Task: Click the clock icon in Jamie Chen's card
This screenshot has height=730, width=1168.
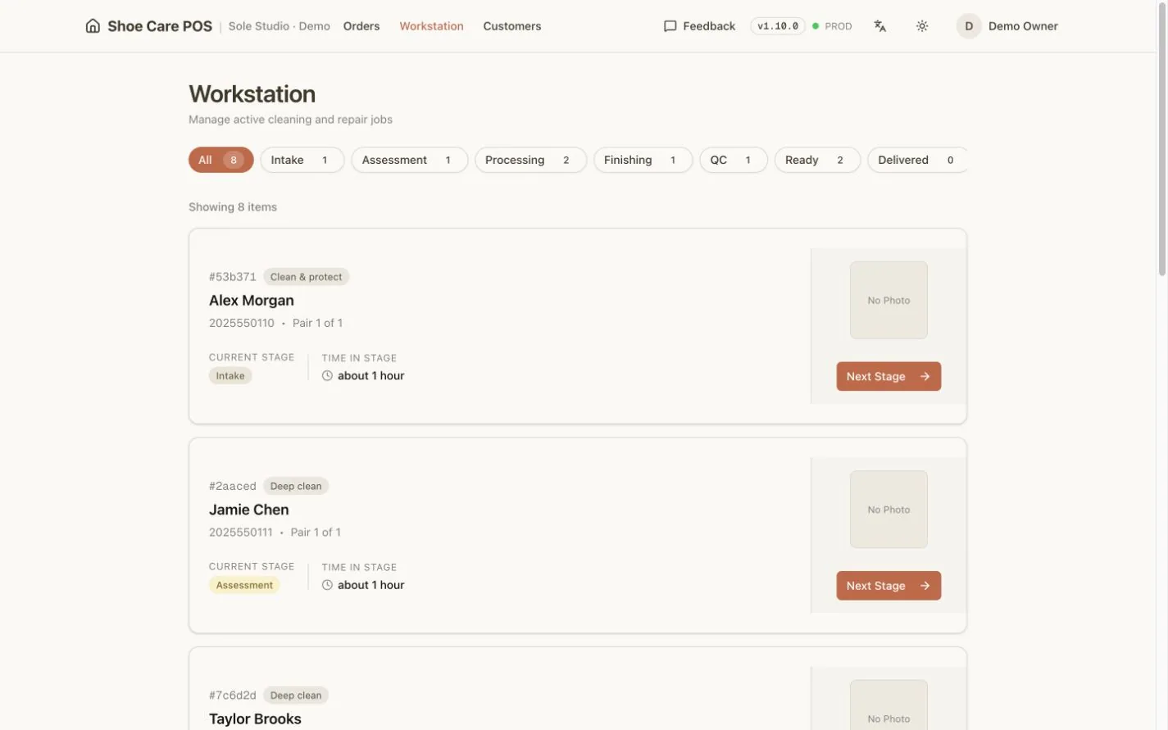Action: click(327, 585)
